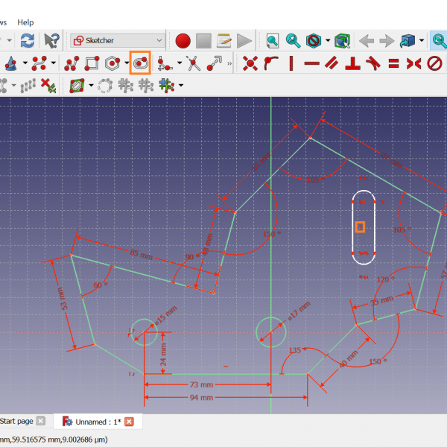Apply the Perpendicular constraint
Screen dimensions: 447x447
click(353, 63)
